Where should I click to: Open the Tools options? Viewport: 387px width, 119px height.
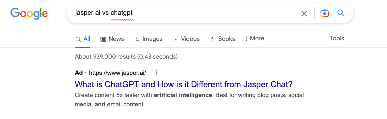coord(337,38)
